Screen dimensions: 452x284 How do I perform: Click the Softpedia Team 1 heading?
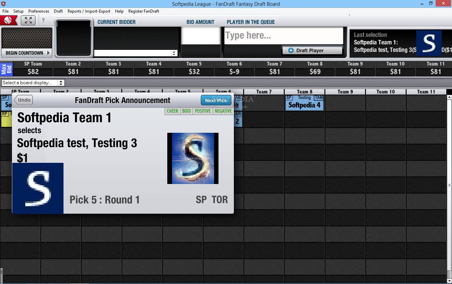pyautogui.click(x=65, y=118)
